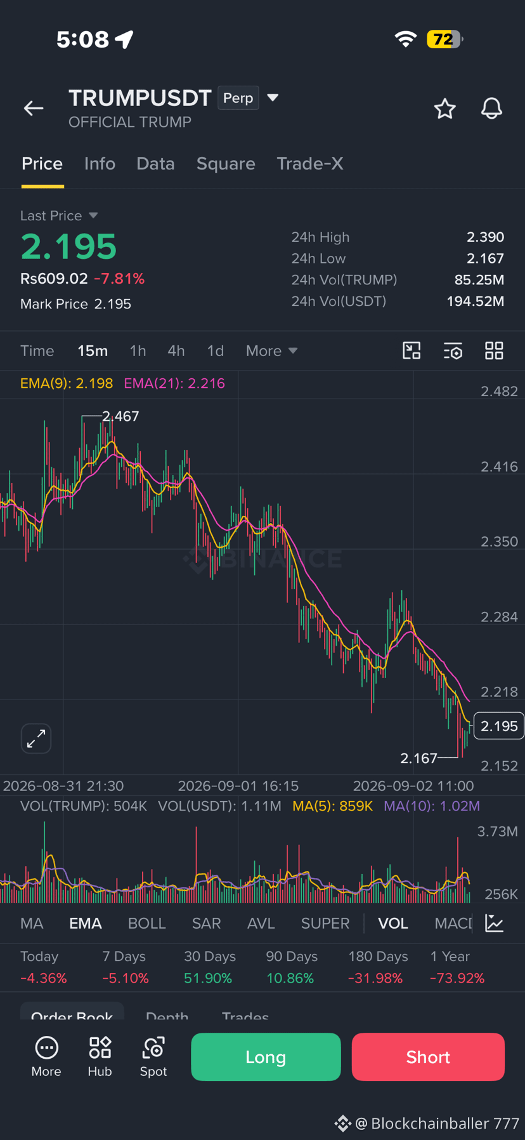Switch to the Info tab
Image resolution: width=525 pixels, height=1140 pixels.
click(x=100, y=164)
